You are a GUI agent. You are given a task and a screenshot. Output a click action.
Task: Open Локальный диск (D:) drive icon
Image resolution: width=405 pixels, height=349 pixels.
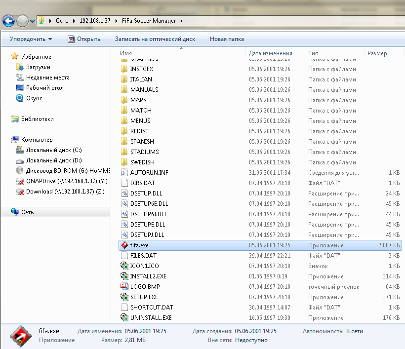click(x=20, y=161)
